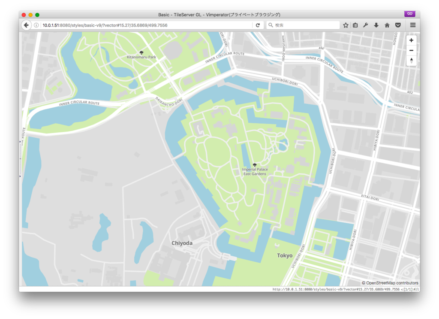This screenshot has width=439, height=319.
Task: Reset map bearing with compass button
Action: tap(411, 61)
